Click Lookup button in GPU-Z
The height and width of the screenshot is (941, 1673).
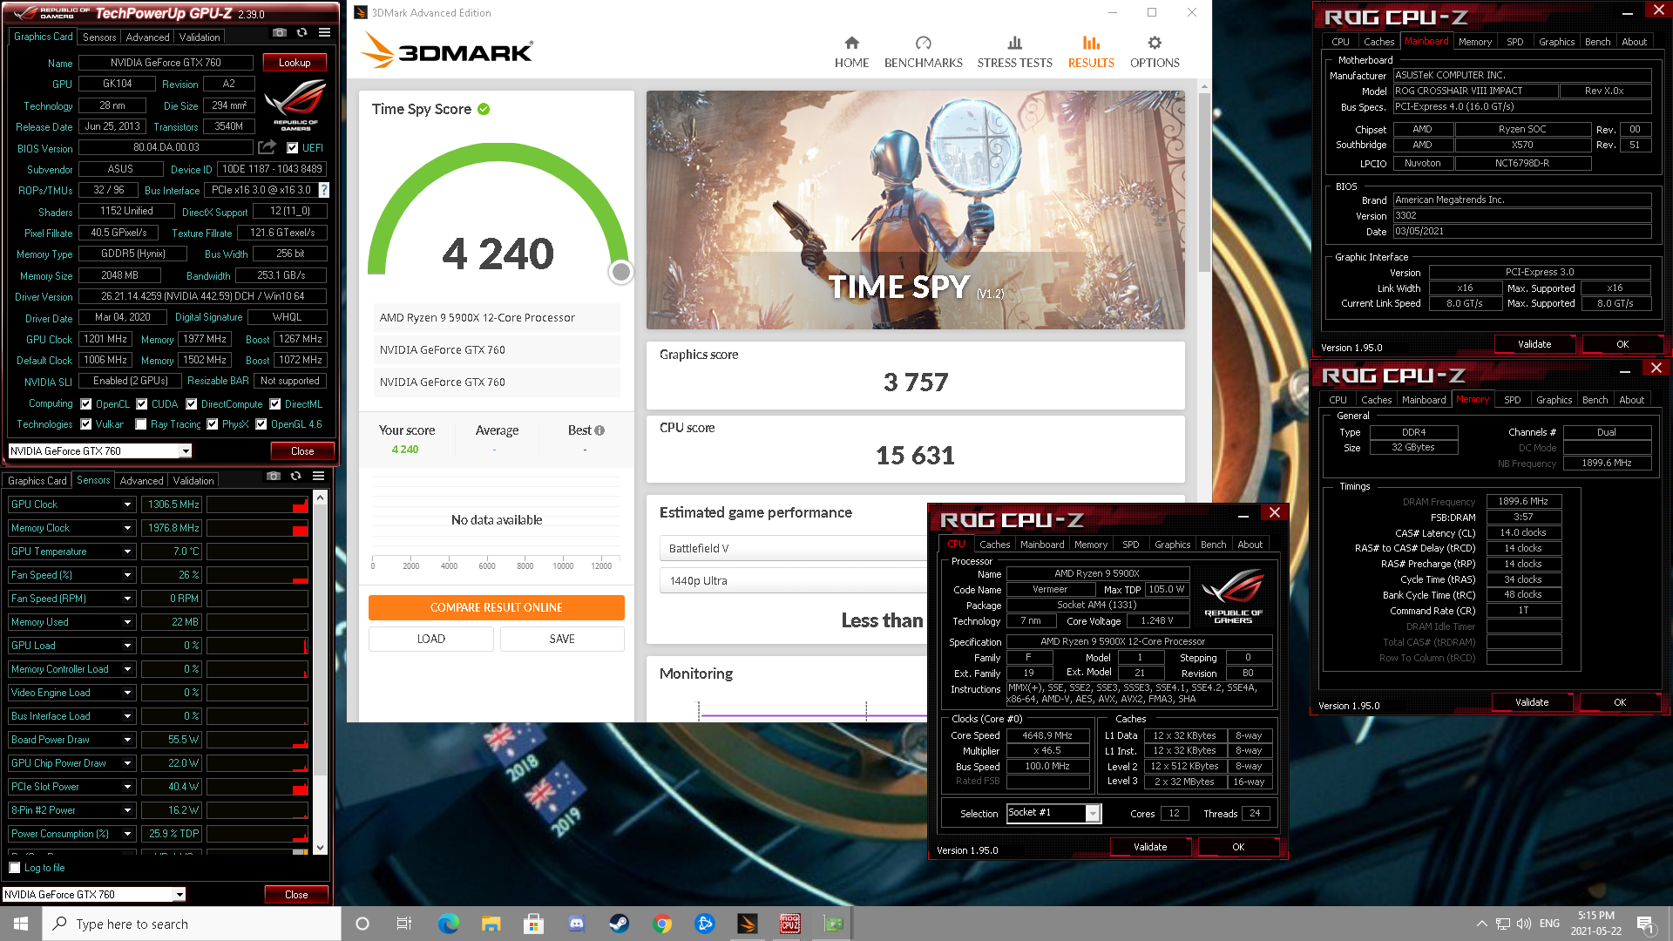295,63
